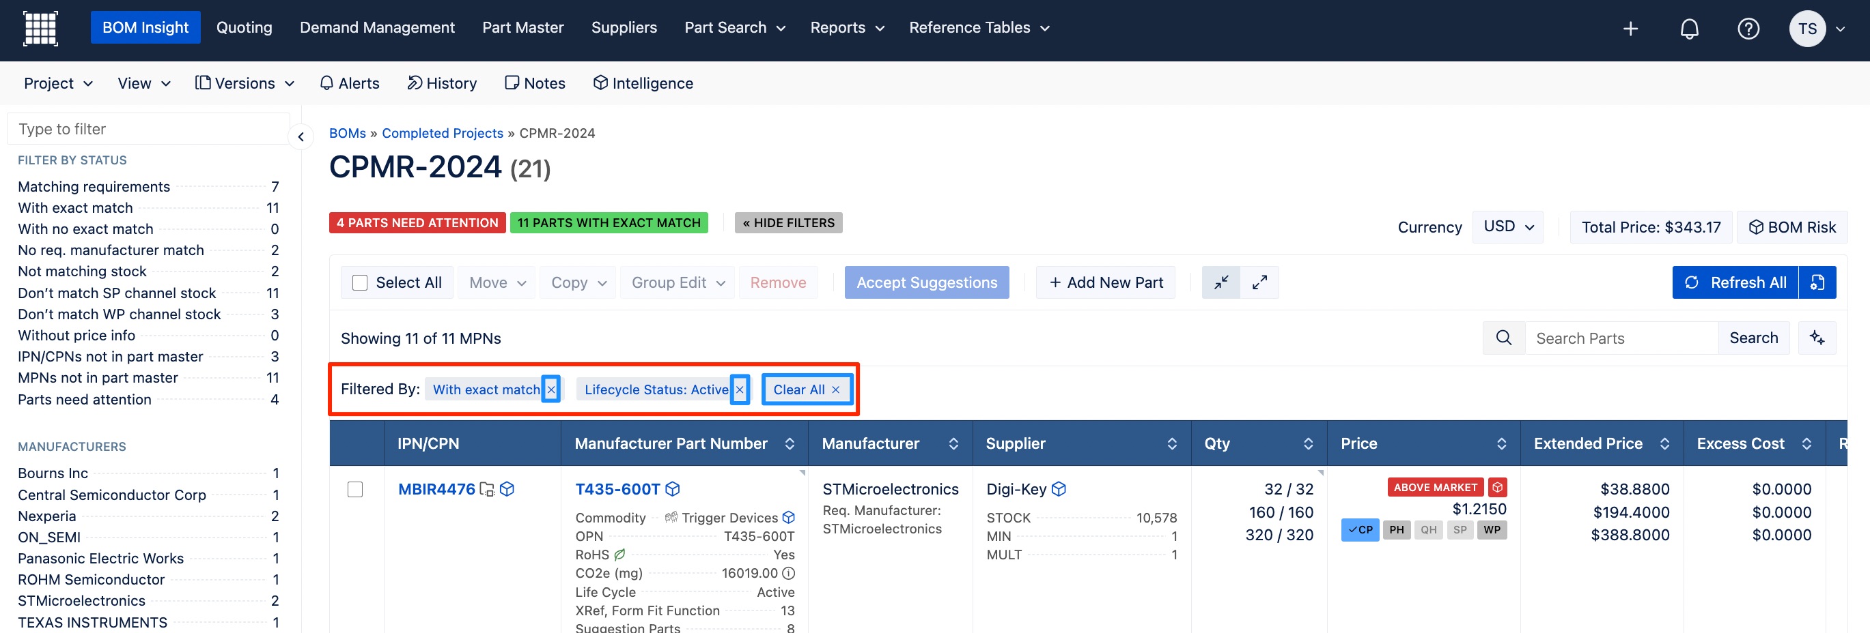Open the Reference Tables dropdown
This screenshot has width=1870, height=633.
[979, 27]
